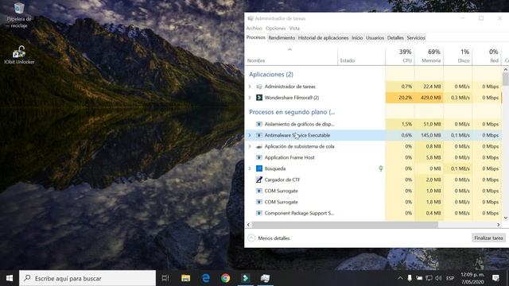Click the Administrador de tareas process icon

tap(259, 87)
